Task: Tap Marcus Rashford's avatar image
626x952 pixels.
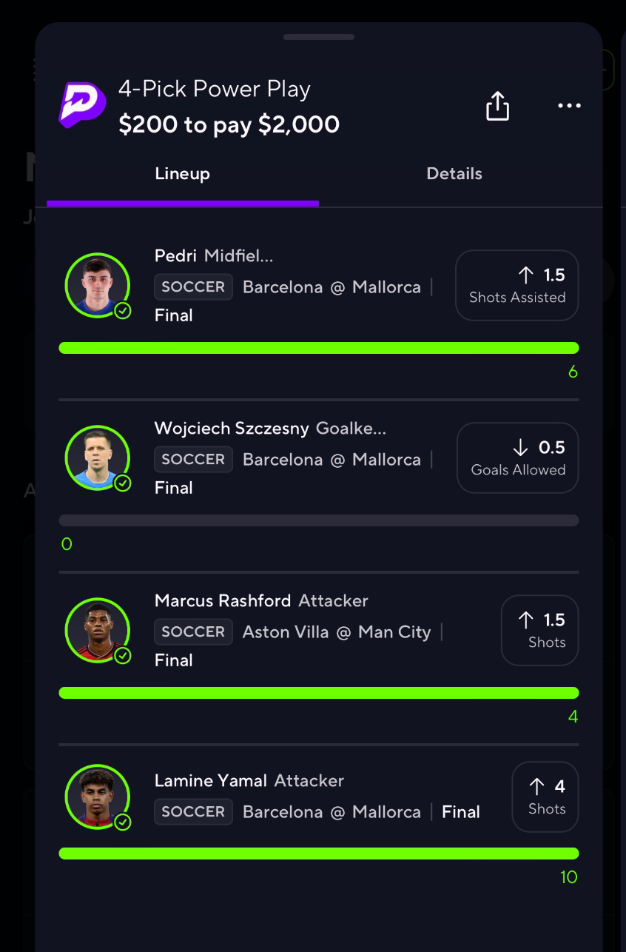Action: pyautogui.click(x=97, y=630)
